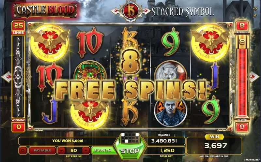The width and height of the screenshot is (261, 162).
Task: Click the settings gear button
Action: click(x=23, y=150)
